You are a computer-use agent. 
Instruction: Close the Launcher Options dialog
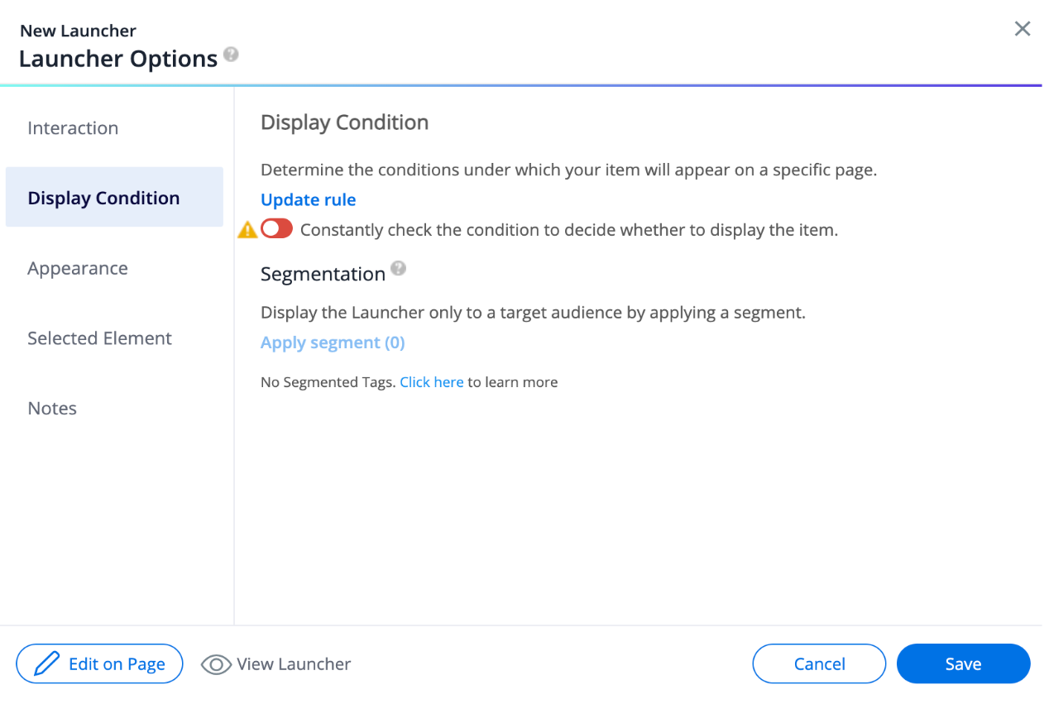tap(1023, 28)
